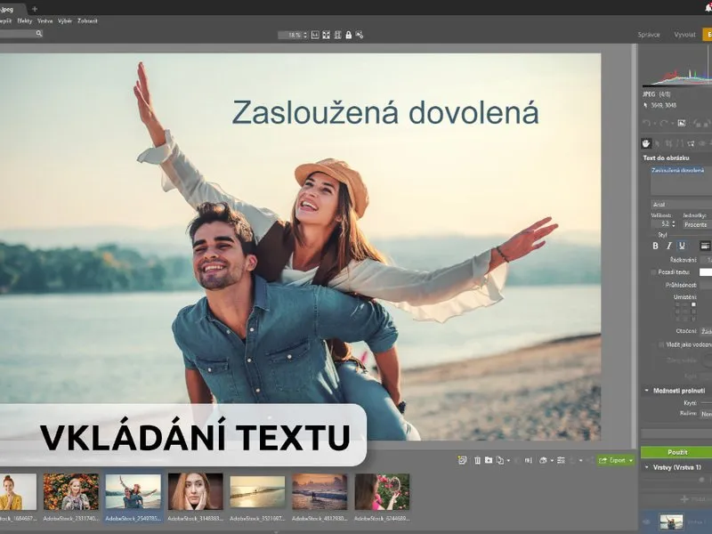The image size is (712, 534).
Task: Select the golden seascape thumbnail
Action: (x=257, y=492)
